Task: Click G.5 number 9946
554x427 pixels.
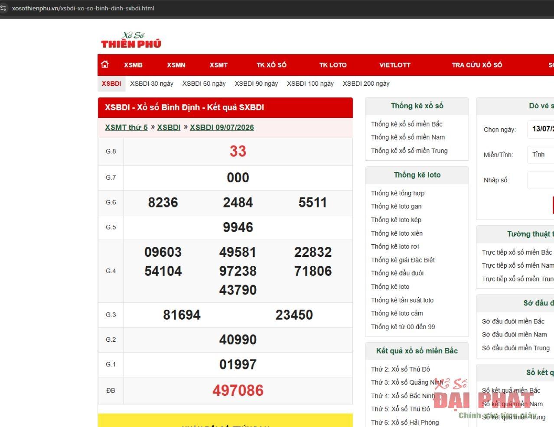Action: [x=238, y=227]
